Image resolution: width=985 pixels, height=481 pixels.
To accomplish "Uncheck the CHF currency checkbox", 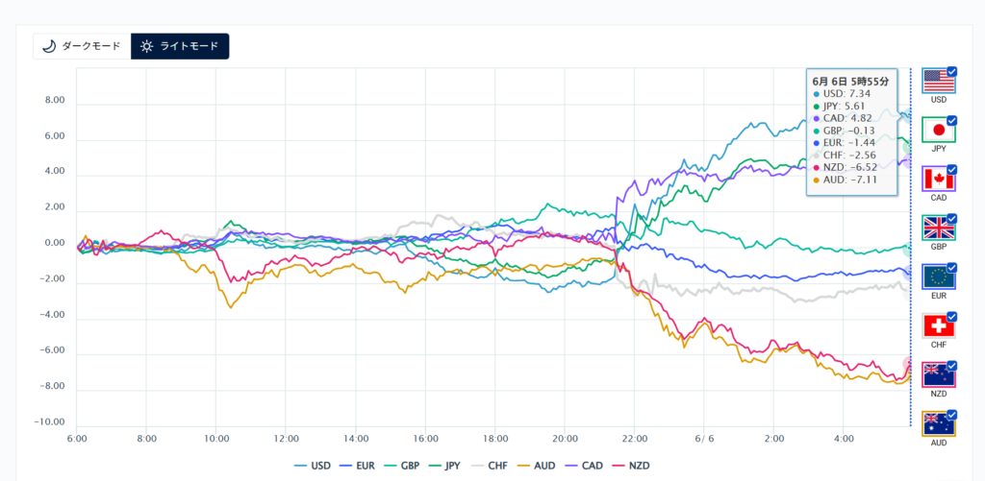I will pos(951,316).
